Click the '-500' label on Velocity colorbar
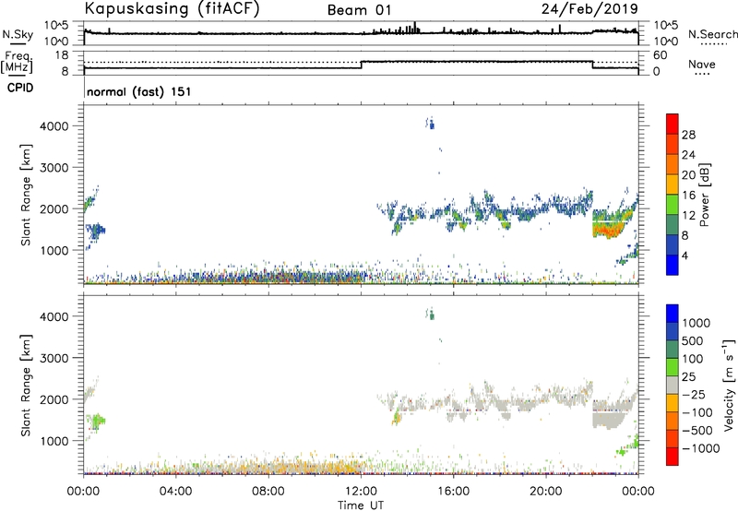This screenshot has width=738, height=511. (x=696, y=431)
